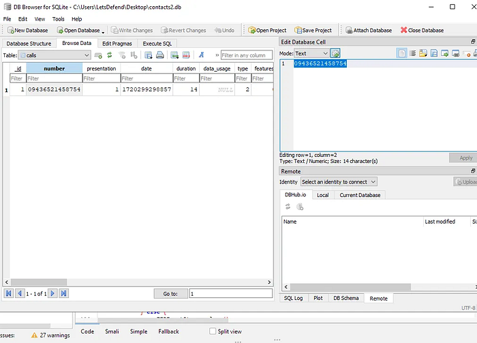Switch to the Edit Pragmas tab
This screenshot has width=477, height=343.
(x=117, y=44)
